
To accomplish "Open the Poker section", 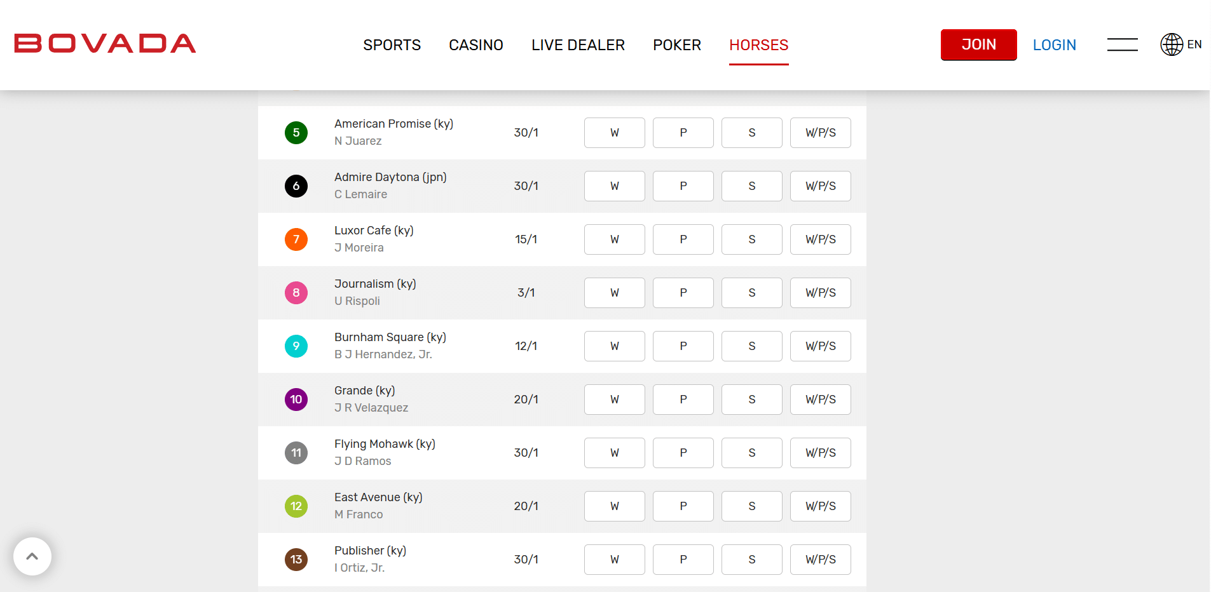I will point(677,45).
